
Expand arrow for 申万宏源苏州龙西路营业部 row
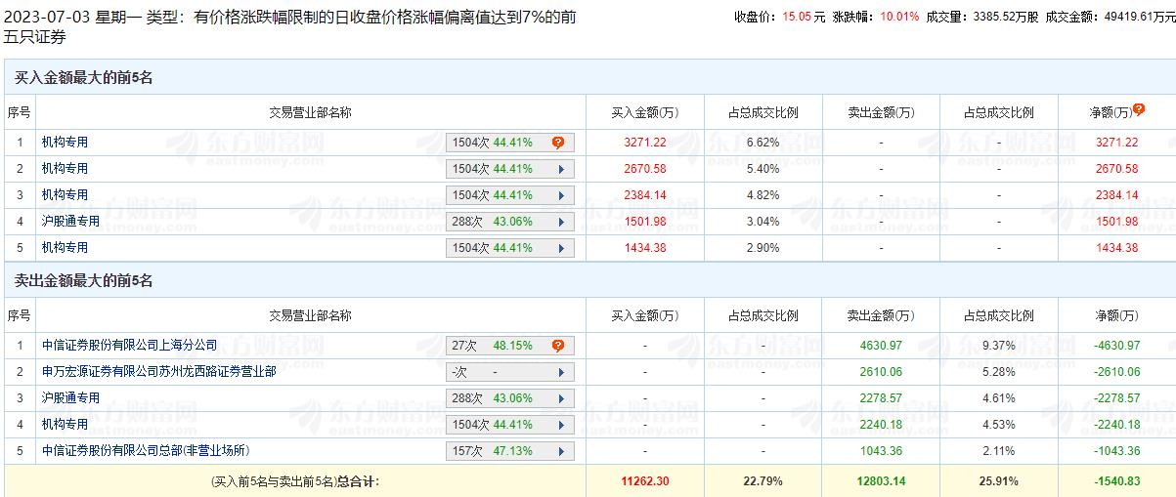[560, 372]
